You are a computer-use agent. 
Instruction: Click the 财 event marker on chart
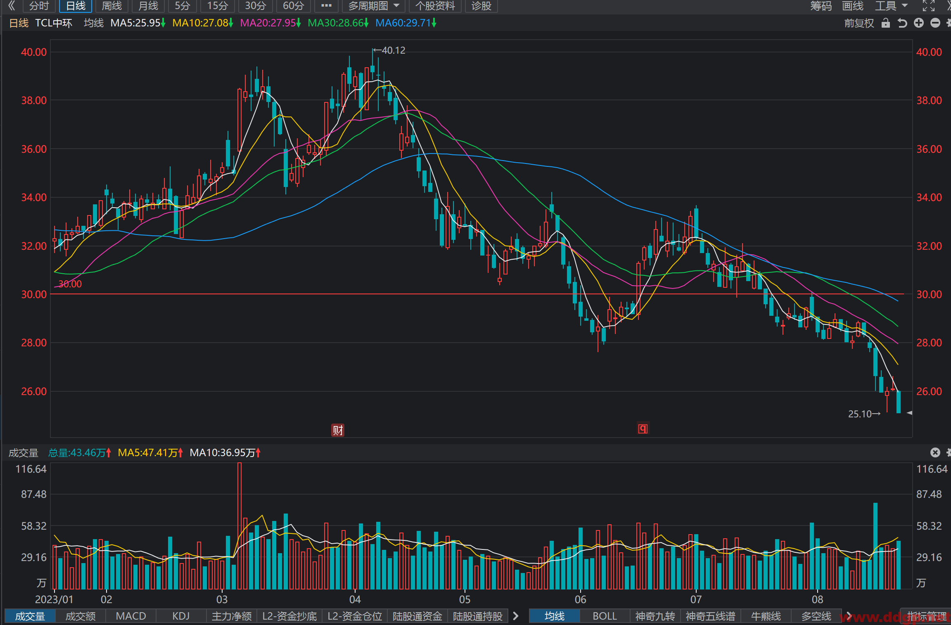click(x=338, y=430)
